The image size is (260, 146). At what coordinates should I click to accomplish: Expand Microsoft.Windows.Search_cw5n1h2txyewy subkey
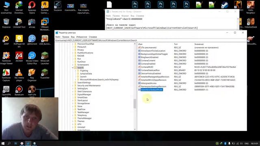pyautogui.click(x=76, y=79)
